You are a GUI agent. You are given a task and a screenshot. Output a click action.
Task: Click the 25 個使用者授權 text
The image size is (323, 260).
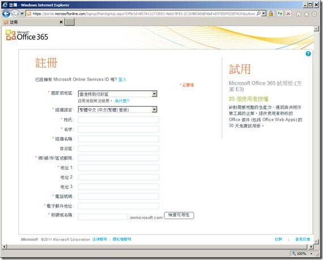click(x=249, y=99)
